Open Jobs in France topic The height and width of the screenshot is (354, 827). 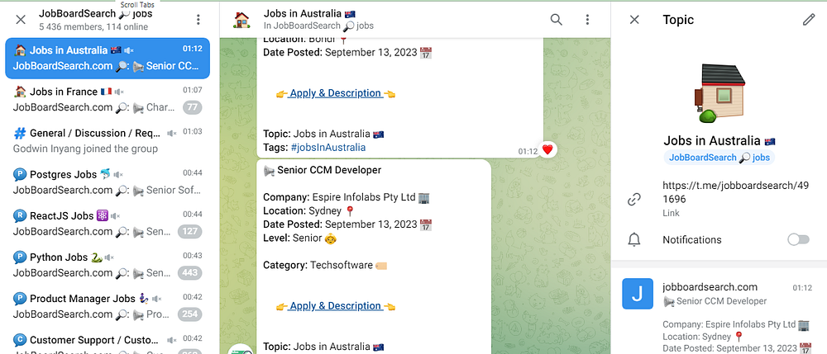click(107, 99)
